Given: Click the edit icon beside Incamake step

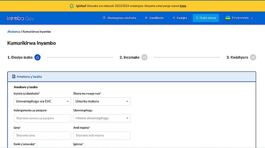Looking at the screenshot, I should (x=144, y=57).
